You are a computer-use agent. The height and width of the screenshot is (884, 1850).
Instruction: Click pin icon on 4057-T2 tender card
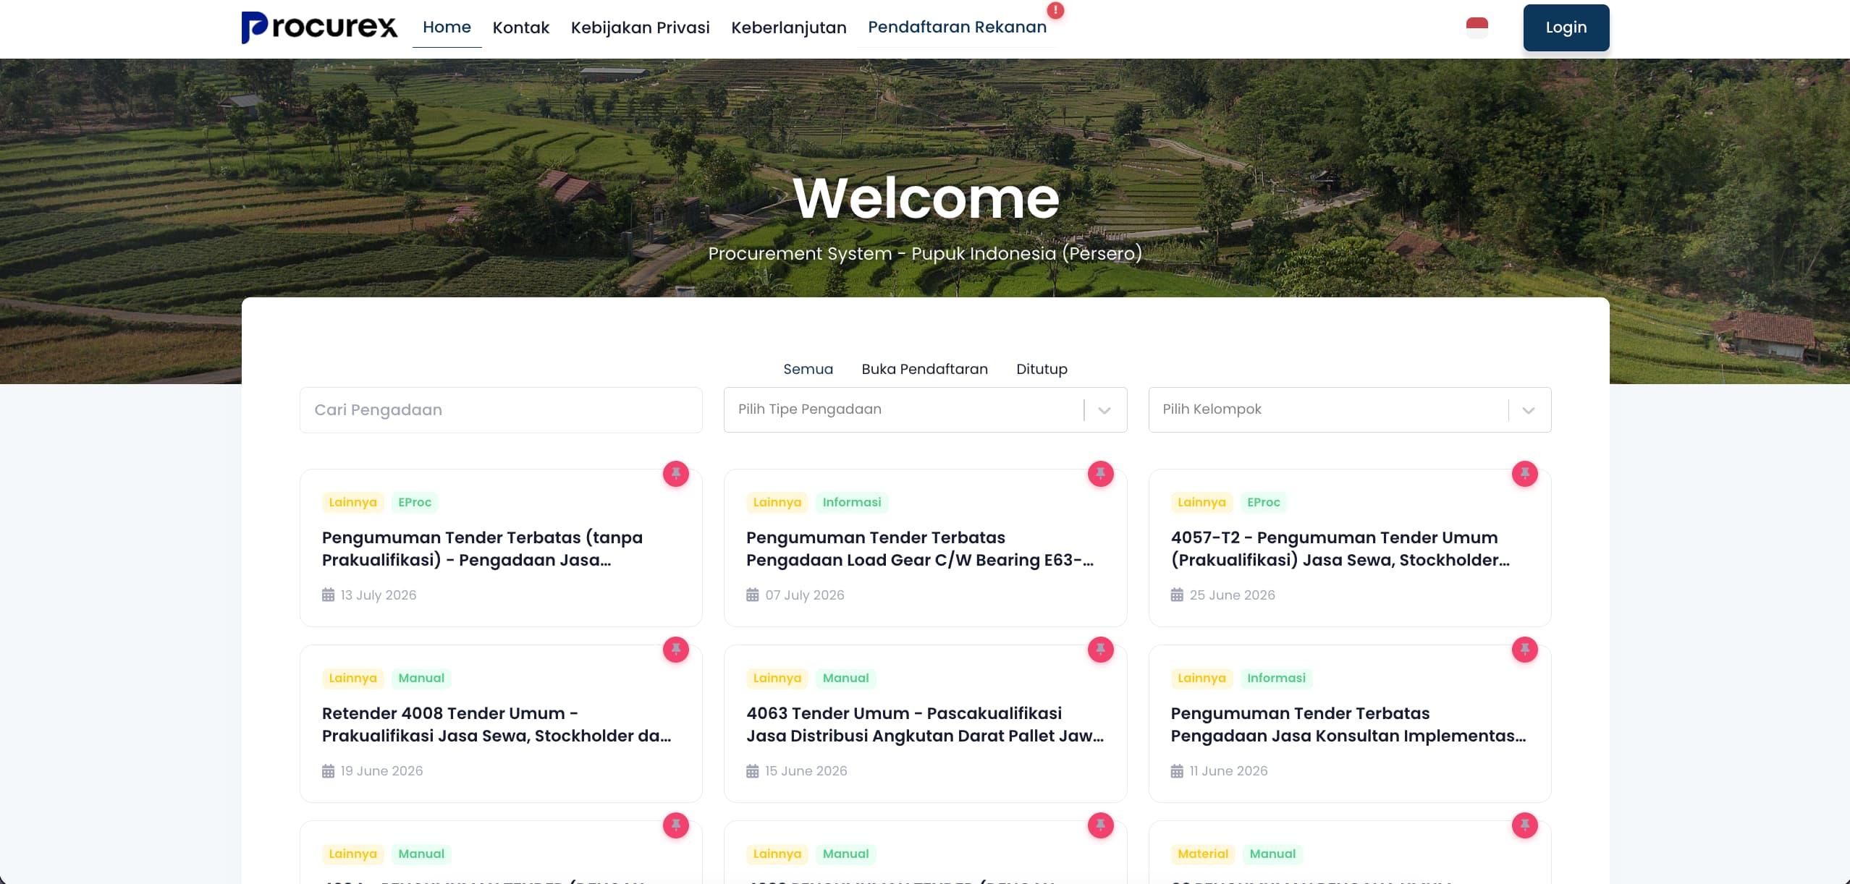point(1524,474)
